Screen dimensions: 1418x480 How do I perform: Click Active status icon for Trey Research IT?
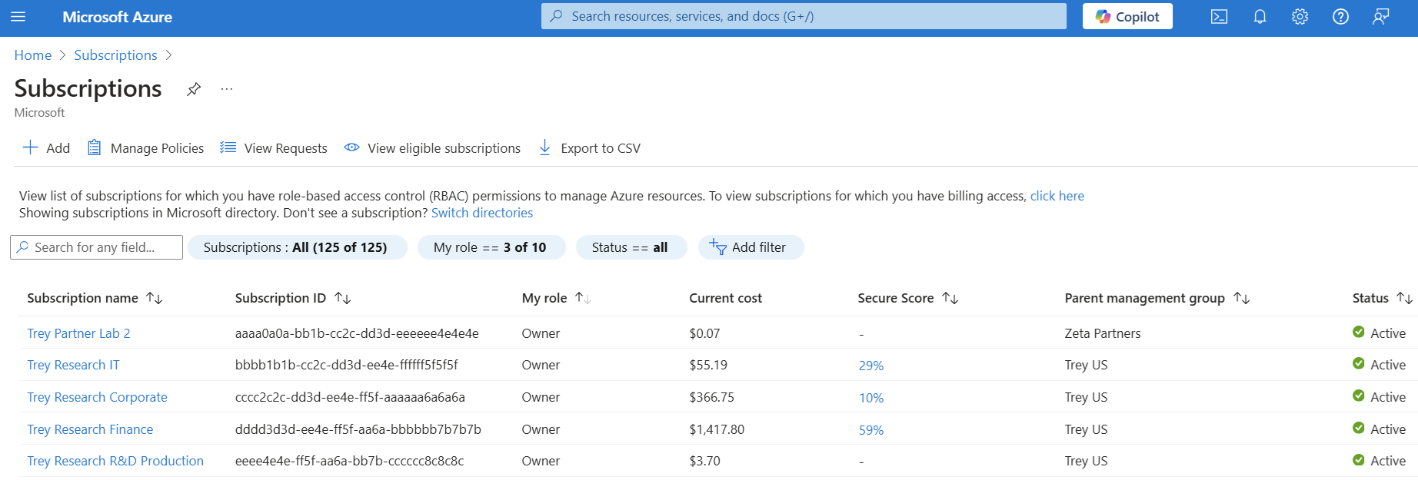pos(1359,363)
